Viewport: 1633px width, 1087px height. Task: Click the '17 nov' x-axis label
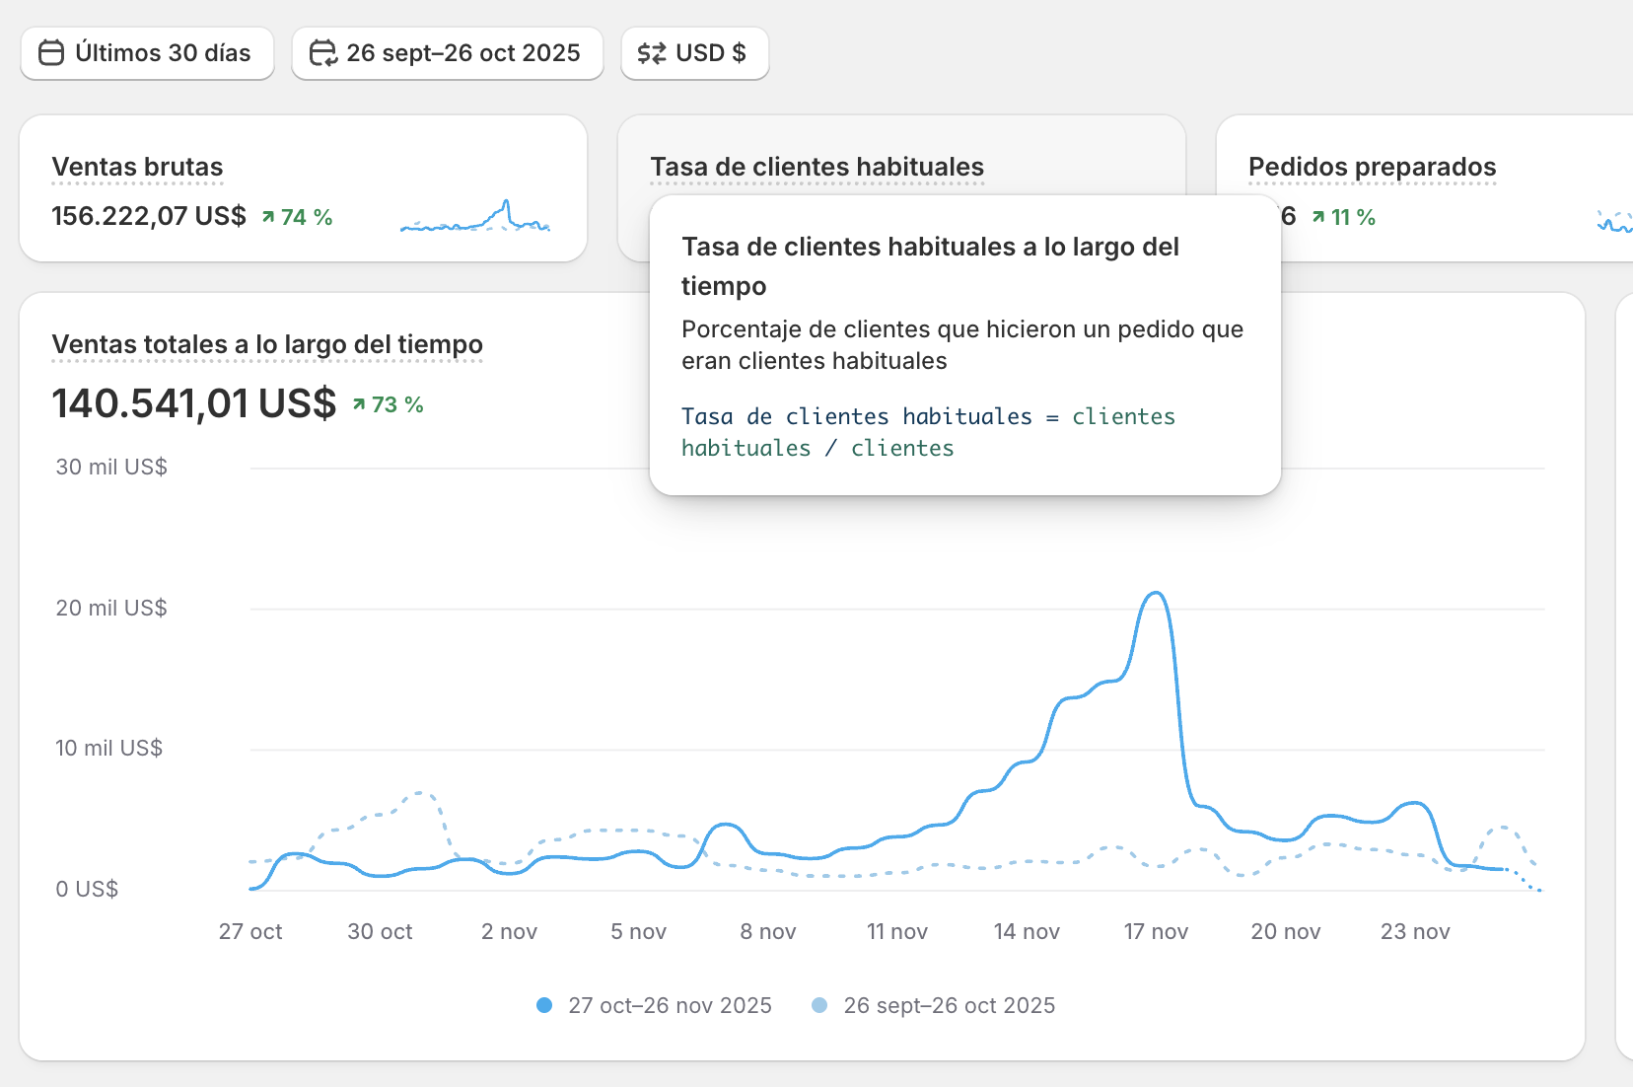tap(1156, 931)
